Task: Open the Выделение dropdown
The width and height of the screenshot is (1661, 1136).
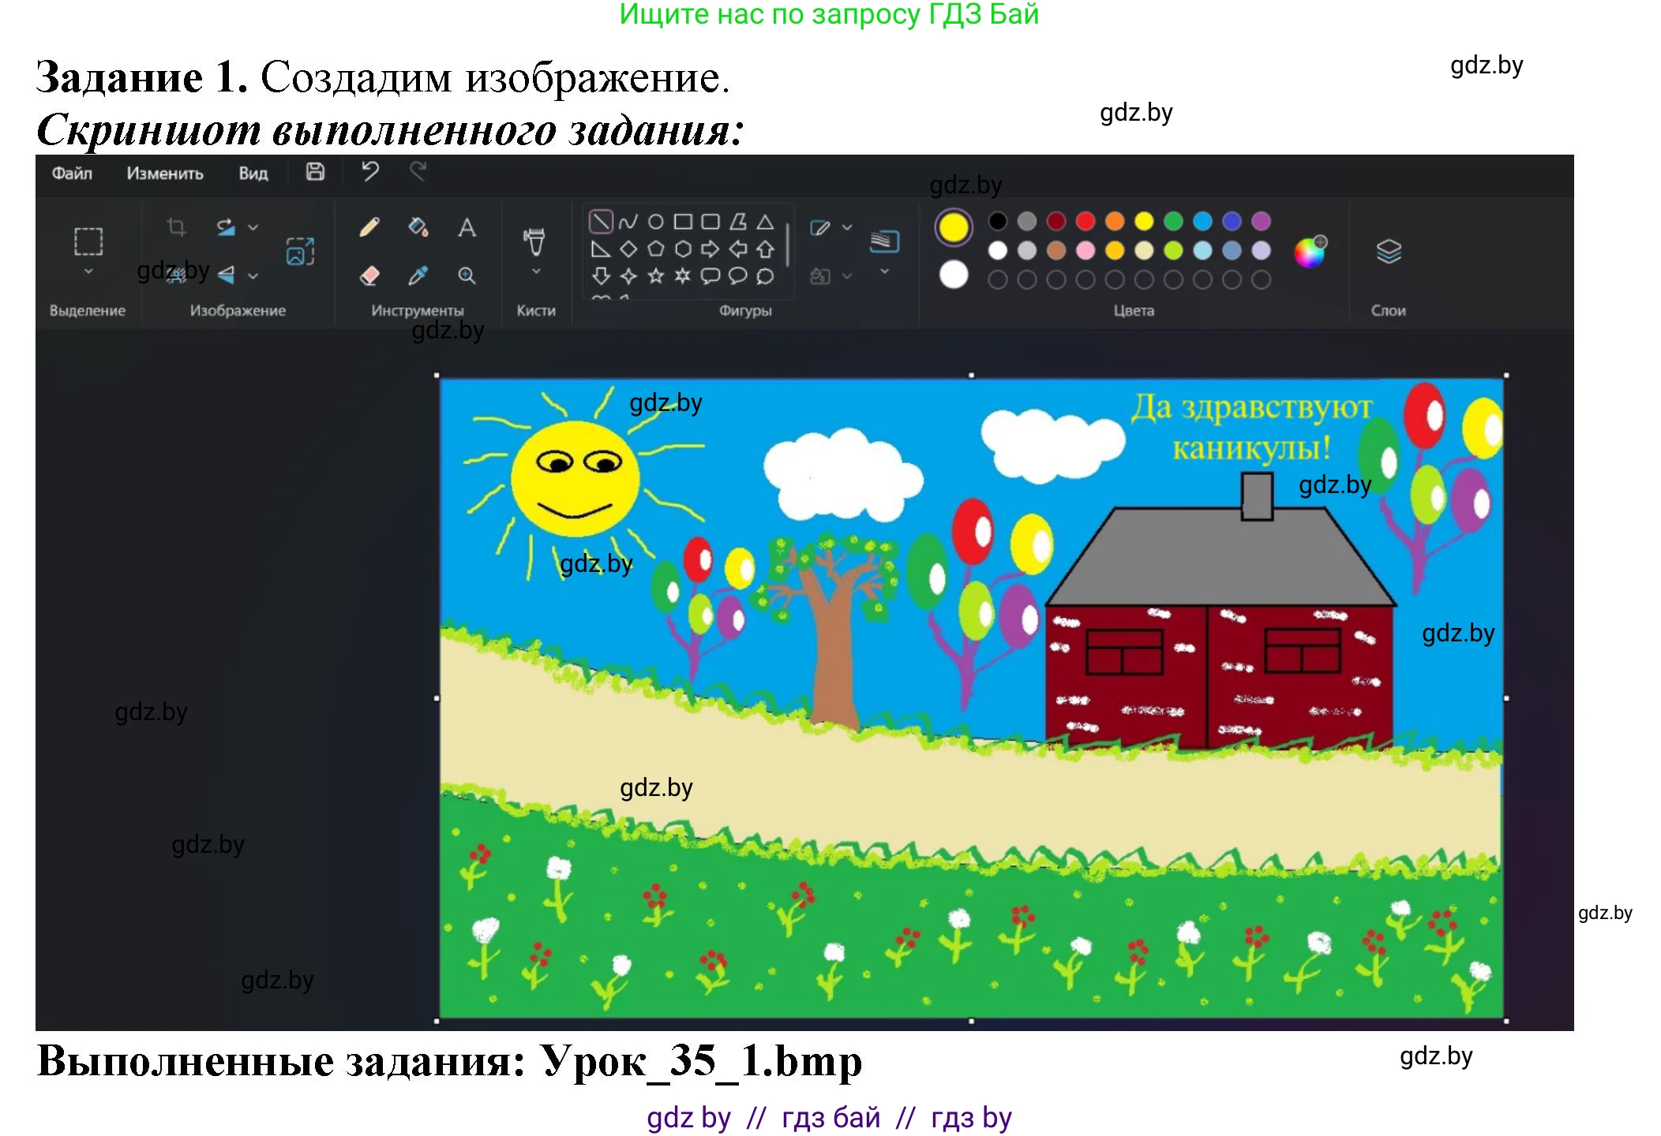Action: pyautogui.click(x=88, y=271)
